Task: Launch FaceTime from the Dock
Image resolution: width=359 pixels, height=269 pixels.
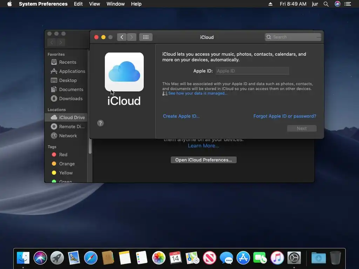Action: [x=260, y=258]
